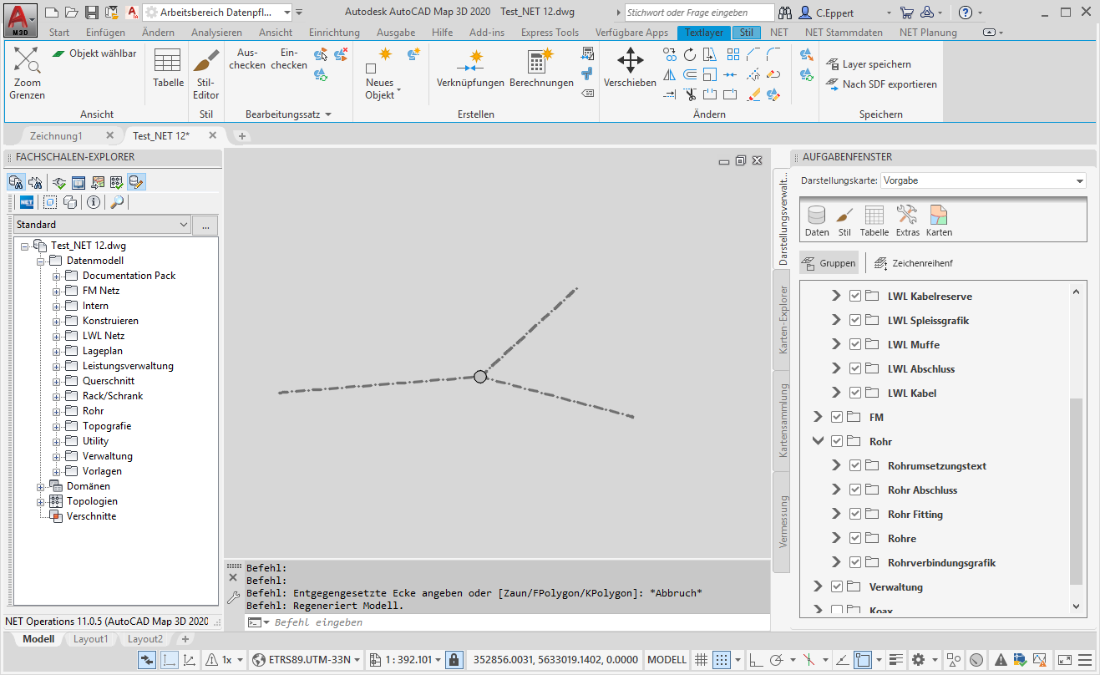The image size is (1100, 675).
Task: Open the workspace gear in status bar
Action: (919, 659)
